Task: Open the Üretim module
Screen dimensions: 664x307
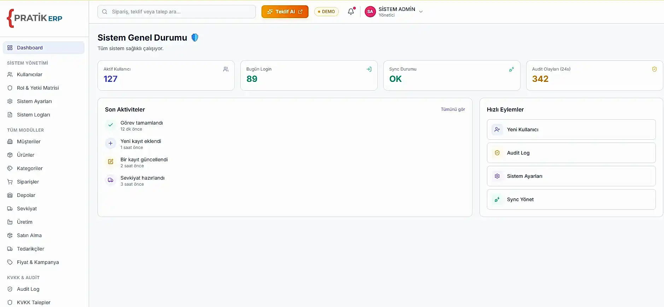Action: click(x=43, y=222)
